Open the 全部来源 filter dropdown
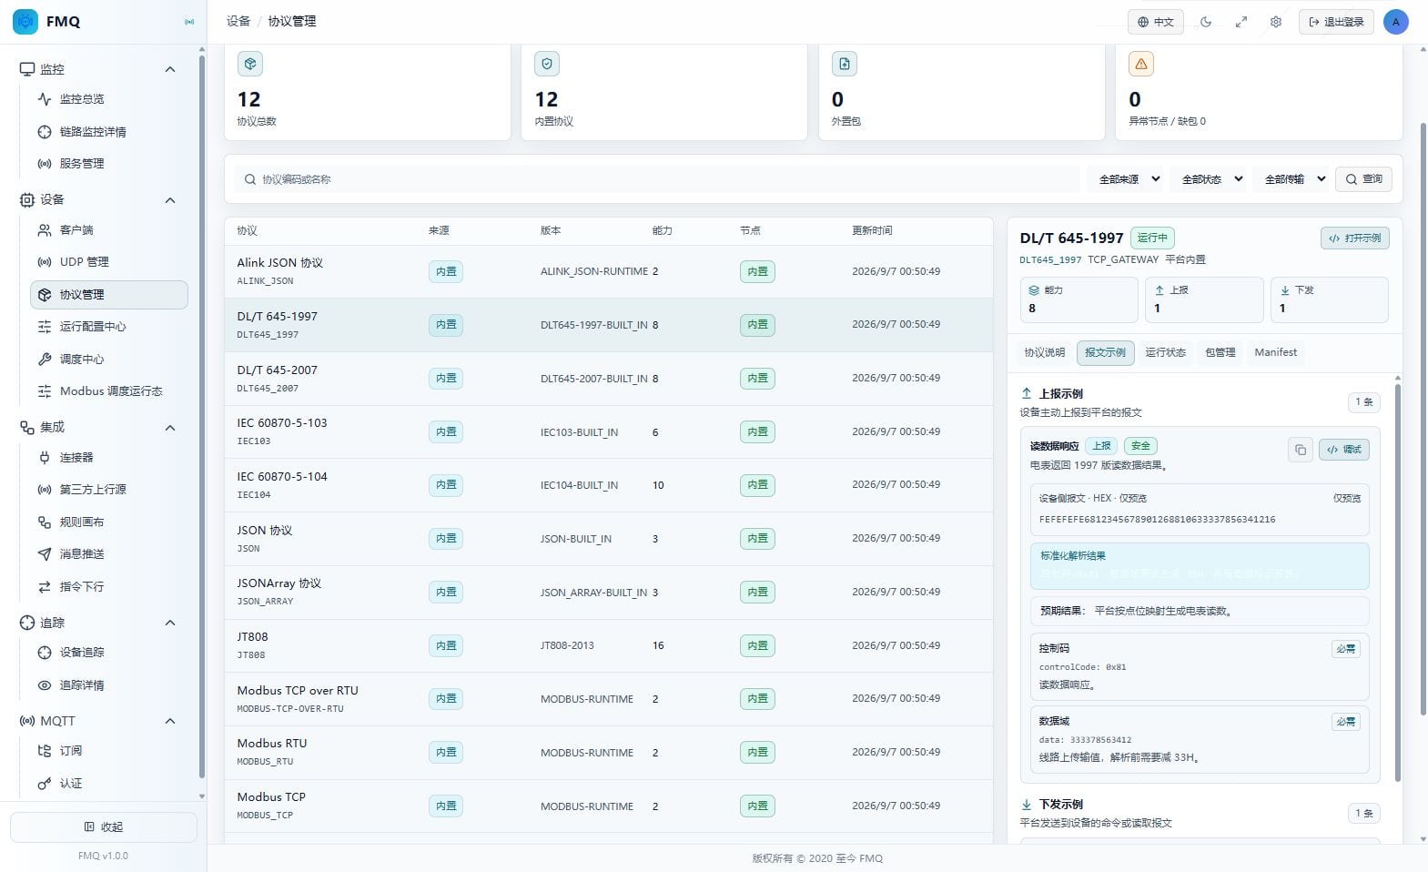Viewport: 1428px width, 872px height. point(1128,179)
